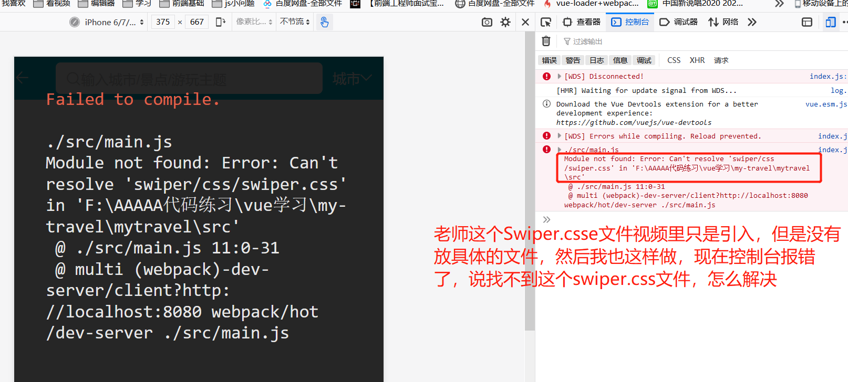Open log.js source link for HMR message
The height and width of the screenshot is (382, 848).
click(x=839, y=91)
